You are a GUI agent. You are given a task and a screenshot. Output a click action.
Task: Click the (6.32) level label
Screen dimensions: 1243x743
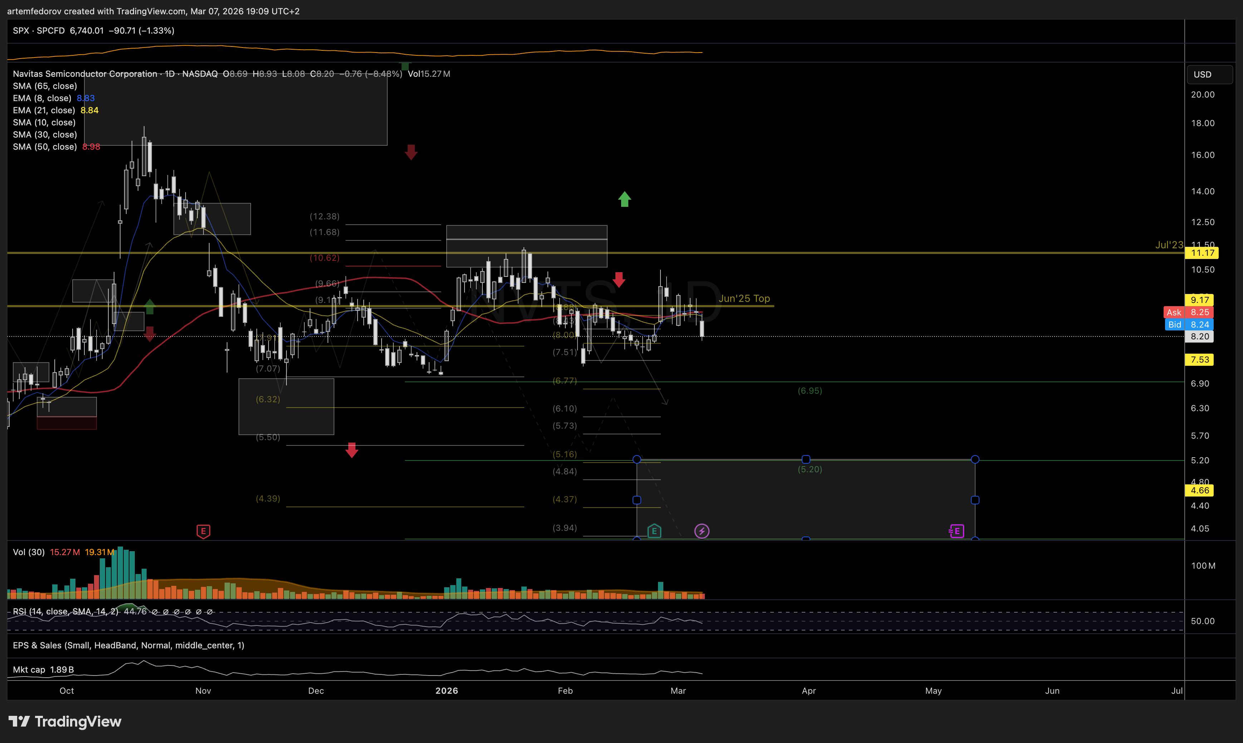[x=268, y=399]
